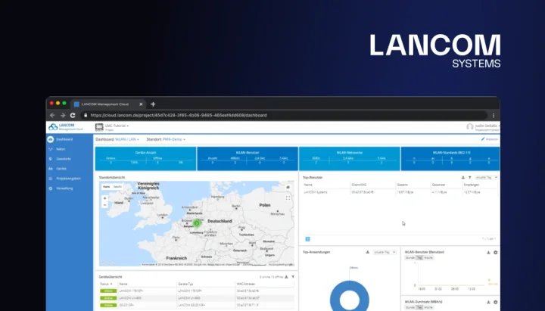This screenshot has height=311, width=545.
Task: Reload the browser page
Action: [73, 115]
